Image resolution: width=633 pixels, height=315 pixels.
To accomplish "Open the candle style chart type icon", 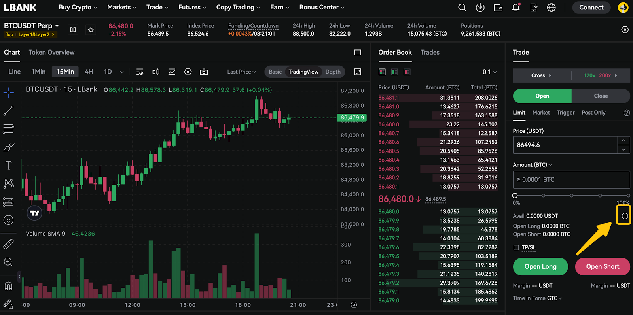I will point(156,72).
